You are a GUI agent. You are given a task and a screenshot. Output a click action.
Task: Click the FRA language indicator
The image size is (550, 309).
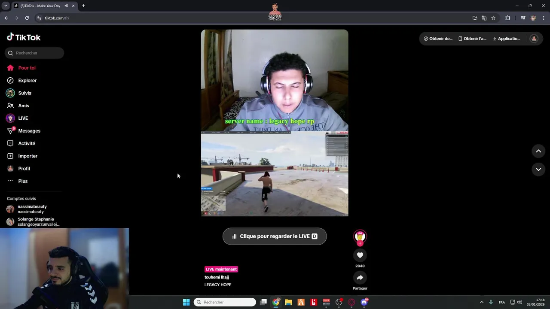(x=502, y=302)
